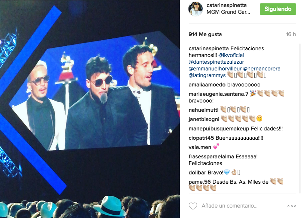Click the 16 h post timestamp
This screenshot has width=301, height=218.
(291, 34)
